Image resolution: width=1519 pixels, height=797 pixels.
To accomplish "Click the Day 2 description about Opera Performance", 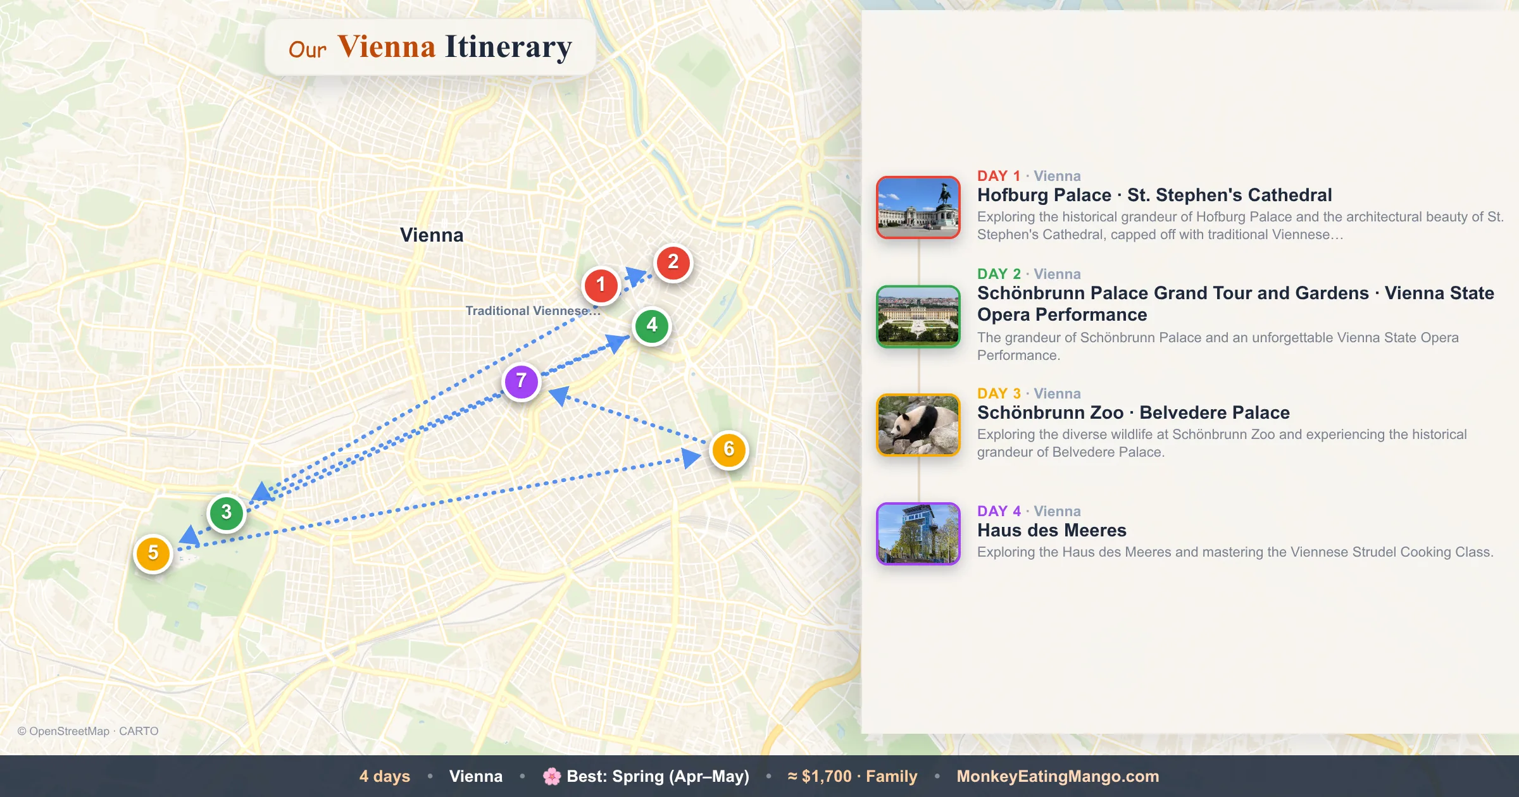I will 1218,347.
